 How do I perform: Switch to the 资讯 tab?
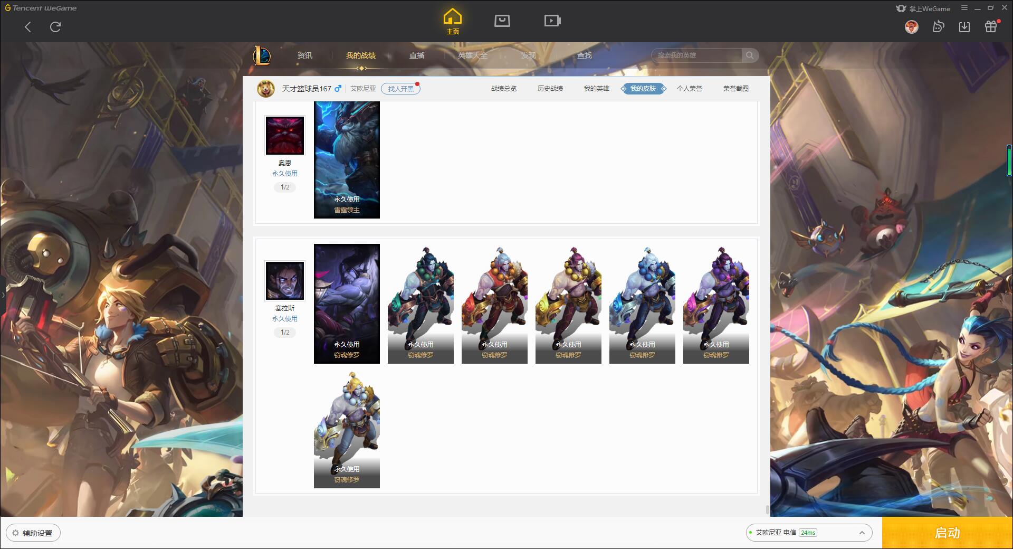click(x=305, y=55)
